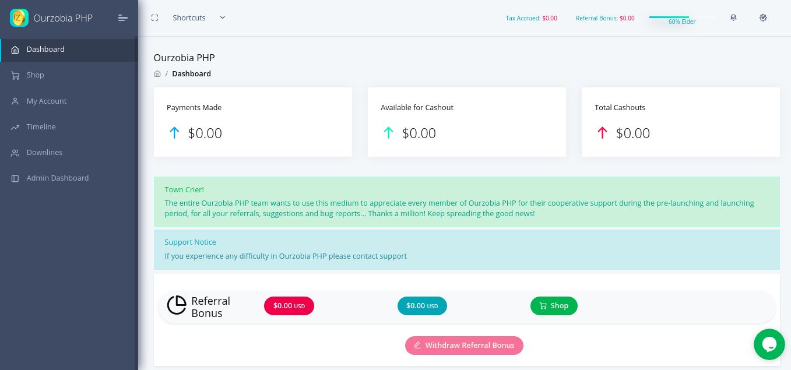Open Dashboard in the sidebar
Viewport: 791px width, 370px height.
click(x=45, y=50)
